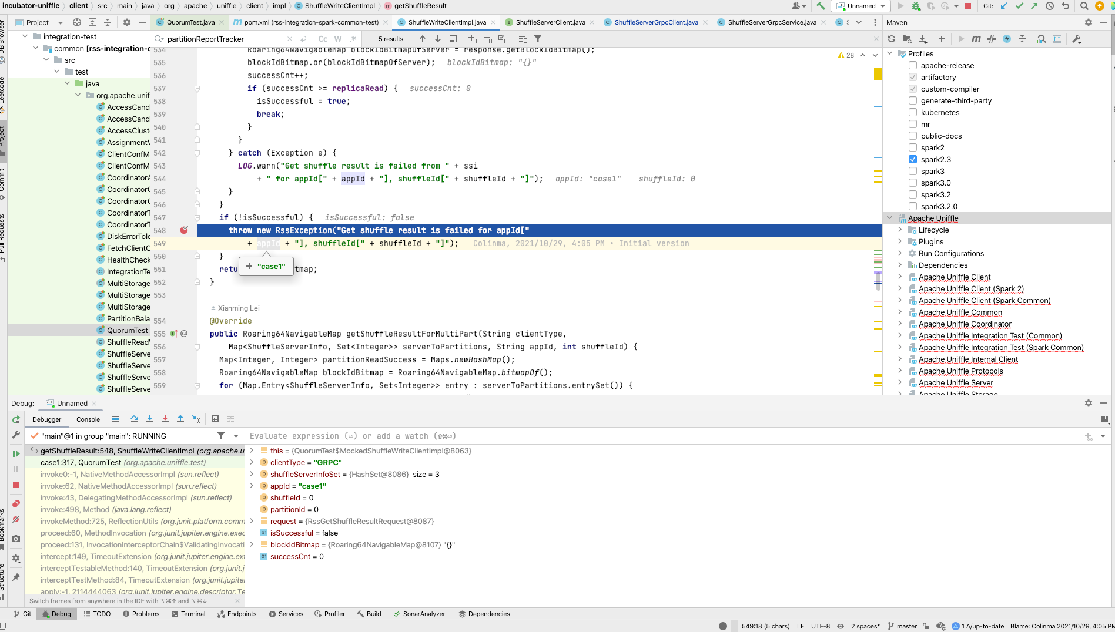Click Evaluate expression input field
This screenshot has height=632, width=1115.
click(x=664, y=436)
